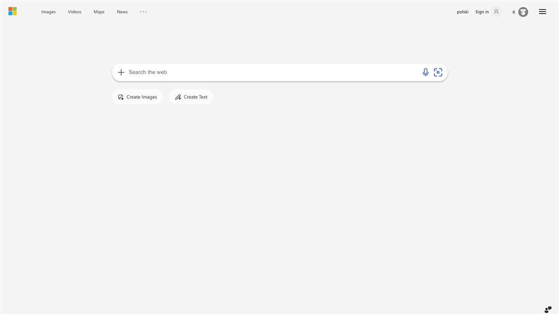Open the News section
This screenshot has height=314, width=559.
[x=122, y=12]
